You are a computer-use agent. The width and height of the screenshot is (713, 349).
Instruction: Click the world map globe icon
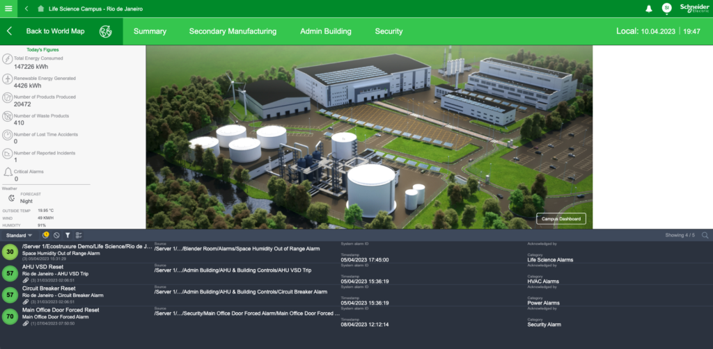click(106, 31)
